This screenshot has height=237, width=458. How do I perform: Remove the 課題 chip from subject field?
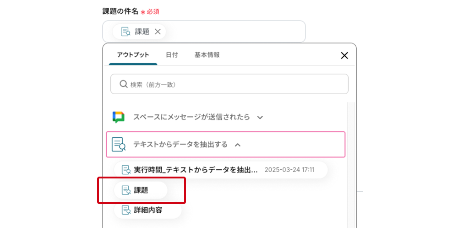[x=158, y=32]
